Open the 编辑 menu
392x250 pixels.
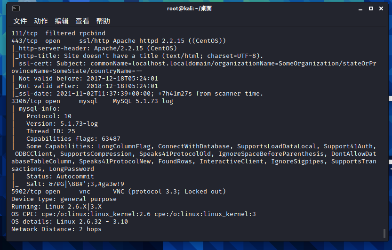click(x=62, y=21)
